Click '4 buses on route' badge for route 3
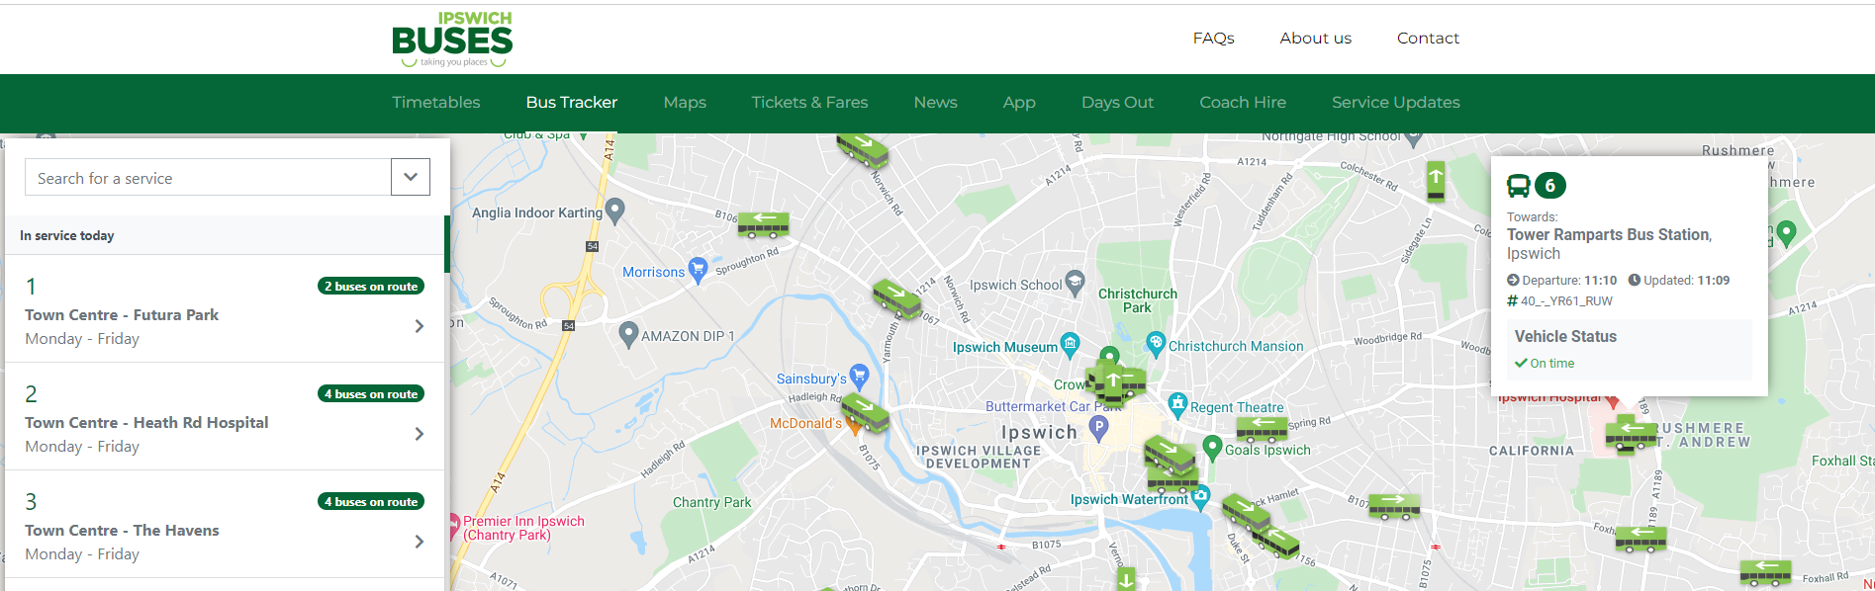This screenshot has height=591, width=1875. click(371, 501)
